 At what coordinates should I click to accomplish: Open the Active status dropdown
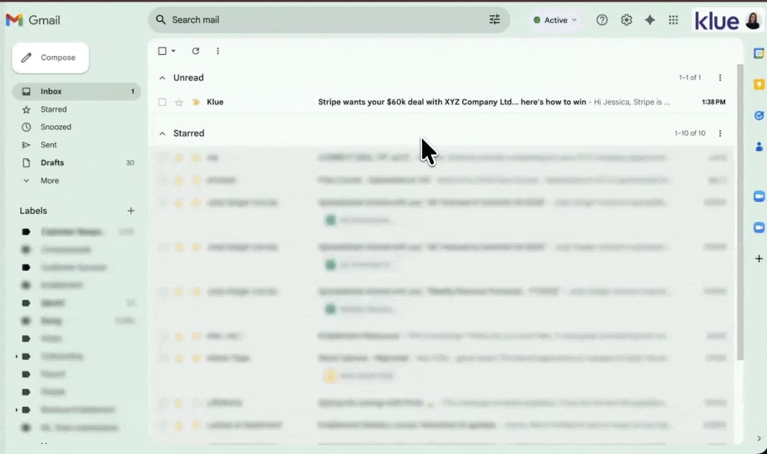coord(555,20)
